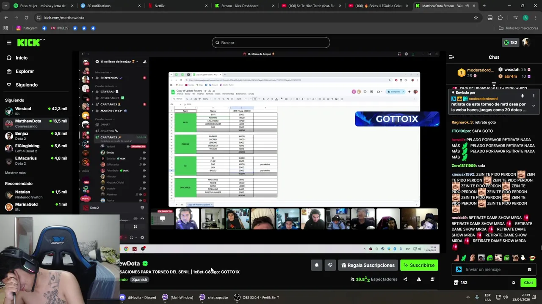Toggle stream notifications bell

(x=316, y=265)
